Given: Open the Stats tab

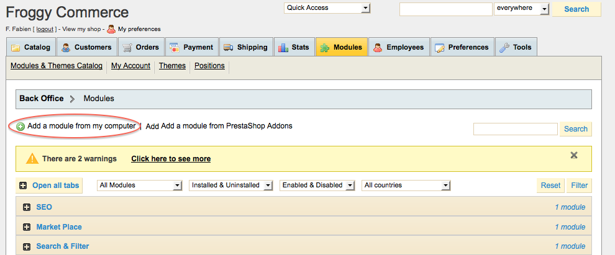Looking at the screenshot, I should [x=294, y=47].
